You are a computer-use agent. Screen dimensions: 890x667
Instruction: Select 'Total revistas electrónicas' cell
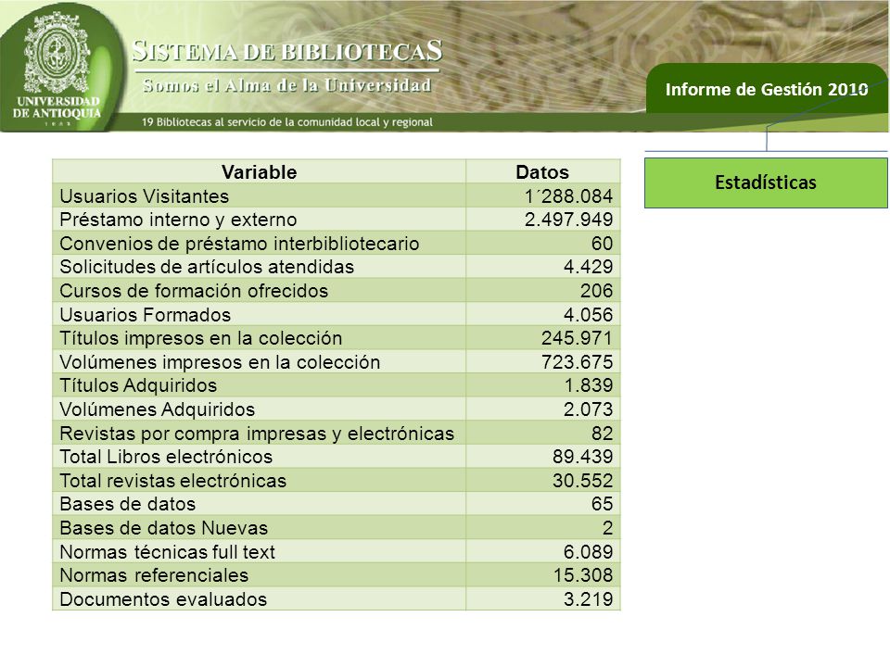point(260,481)
